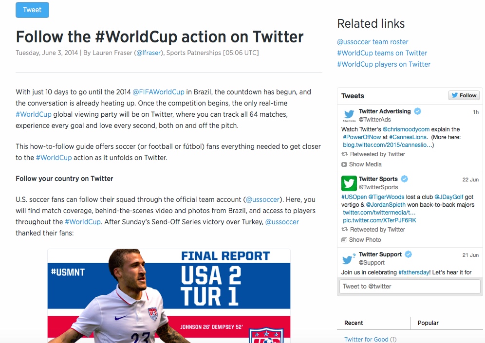
Task: Click the Twitter Support bird avatar
Action: point(349,259)
